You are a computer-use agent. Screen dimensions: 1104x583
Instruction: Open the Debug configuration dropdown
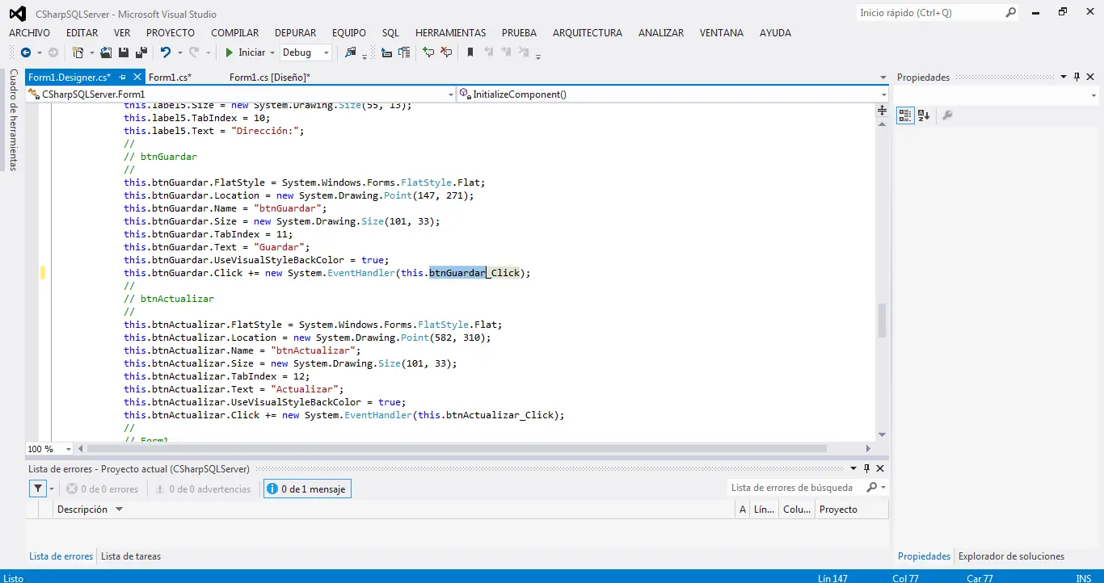coord(305,52)
